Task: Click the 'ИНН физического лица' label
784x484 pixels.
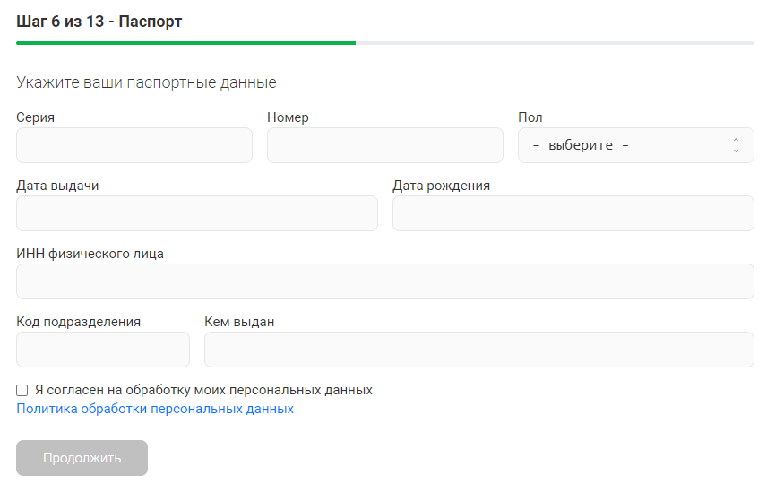Action: (x=90, y=254)
